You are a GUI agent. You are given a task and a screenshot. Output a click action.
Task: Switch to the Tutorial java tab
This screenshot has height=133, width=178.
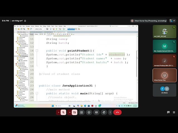[x=49, y=32]
